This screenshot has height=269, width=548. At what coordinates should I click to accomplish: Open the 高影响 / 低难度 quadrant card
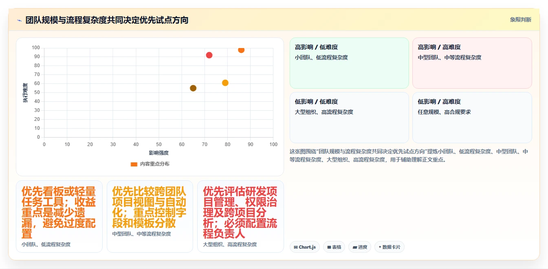[349, 63]
